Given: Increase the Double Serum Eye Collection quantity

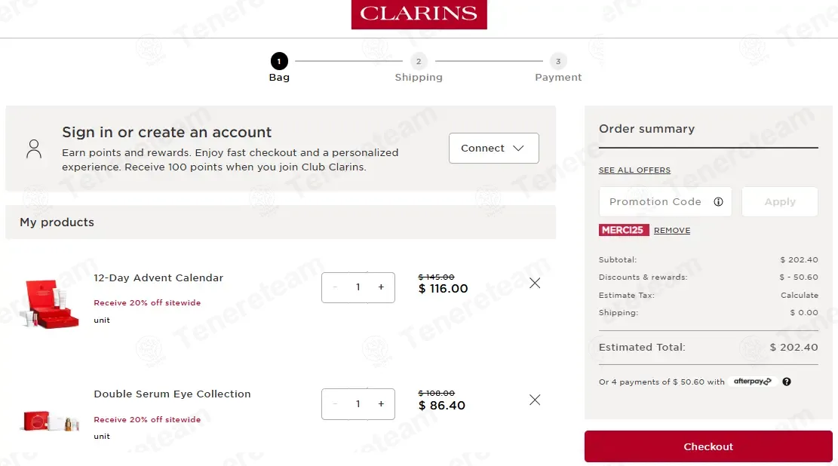Looking at the screenshot, I should point(381,404).
